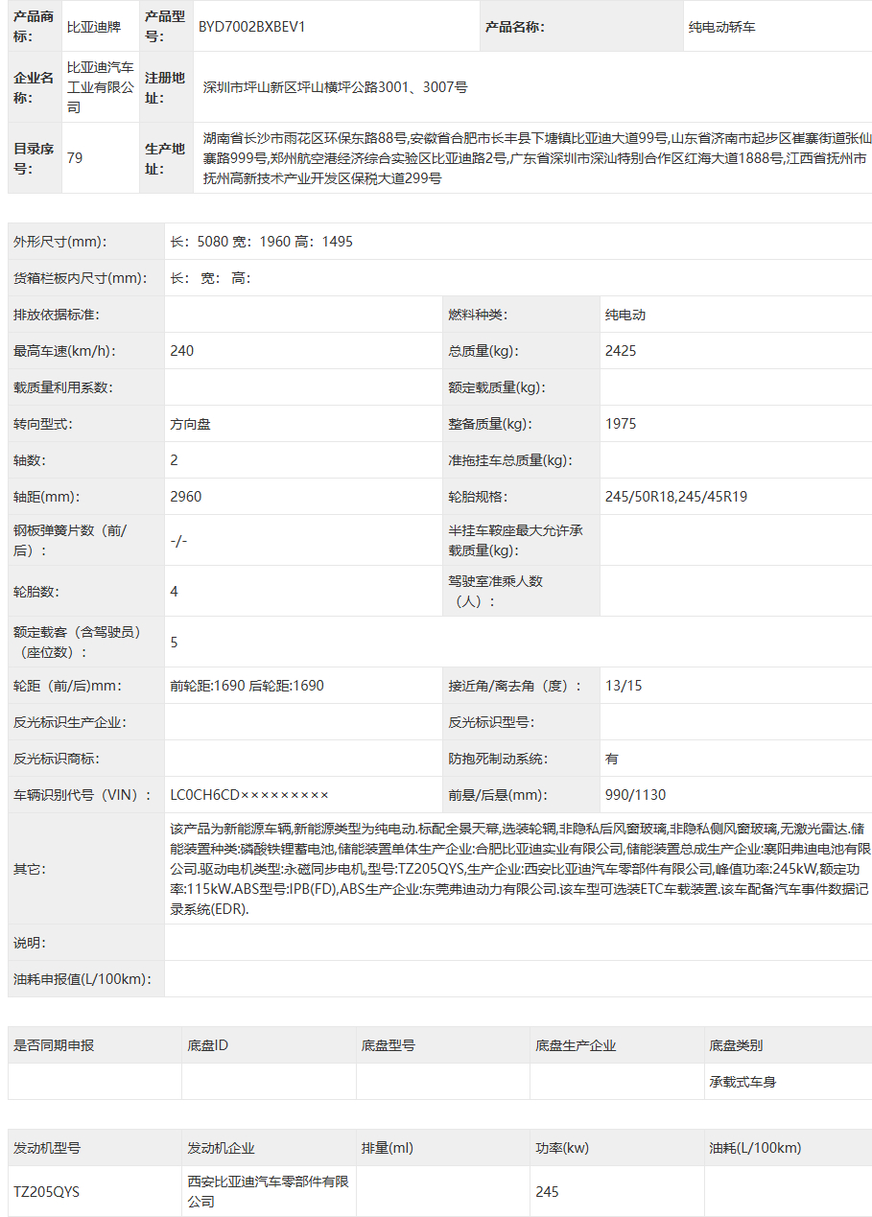Click the 发动机企业 column header
The width and height of the screenshot is (872, 1217).
pyautogui.click(x=221, y=1148)
